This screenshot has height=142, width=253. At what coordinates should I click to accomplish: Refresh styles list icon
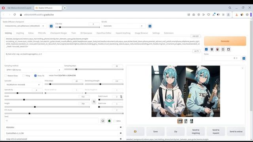coord(244,58)
